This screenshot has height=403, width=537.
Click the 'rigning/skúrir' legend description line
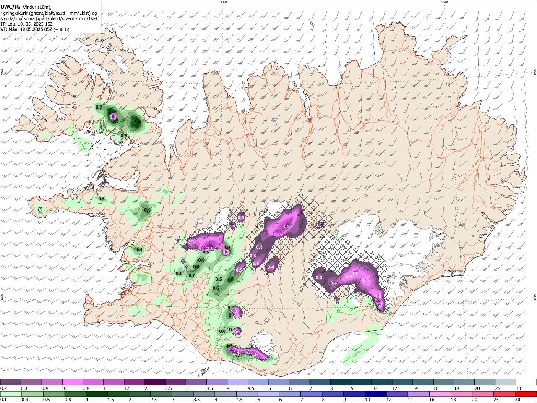tap(49, 13)
